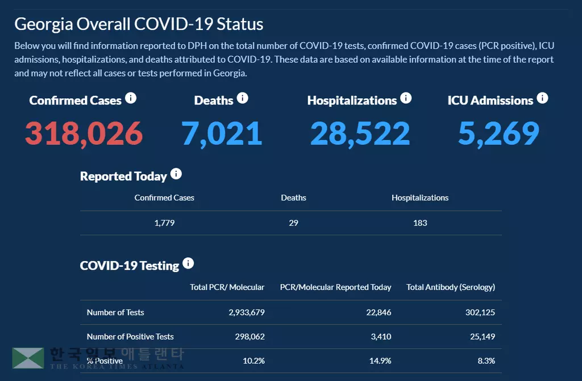Show the info icon beside Hospitalizations heading
The image size is (582, 381).
406,98
